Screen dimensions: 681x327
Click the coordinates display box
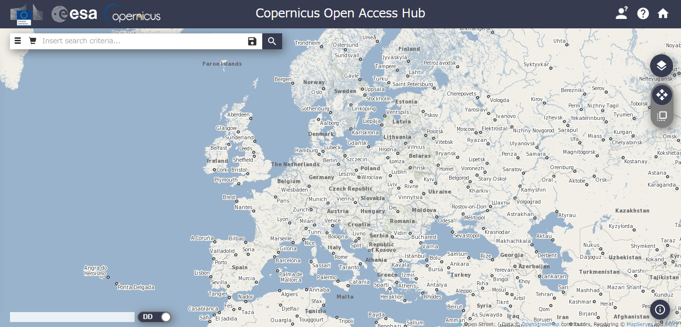pos(72,317)
